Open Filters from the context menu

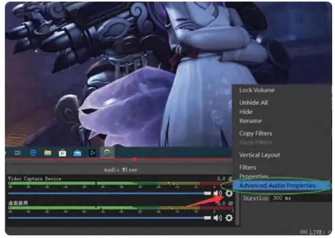[x=248, y=167]
